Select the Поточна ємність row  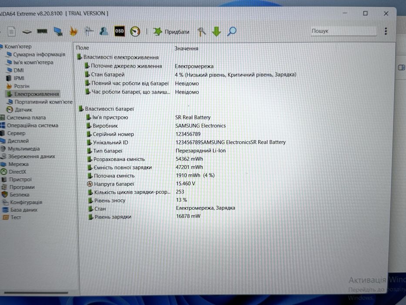[151, 176]
